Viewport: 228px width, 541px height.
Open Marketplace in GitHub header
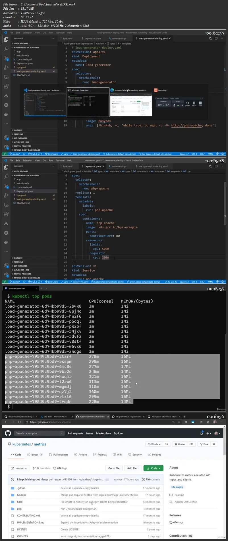tap(103, 433)
